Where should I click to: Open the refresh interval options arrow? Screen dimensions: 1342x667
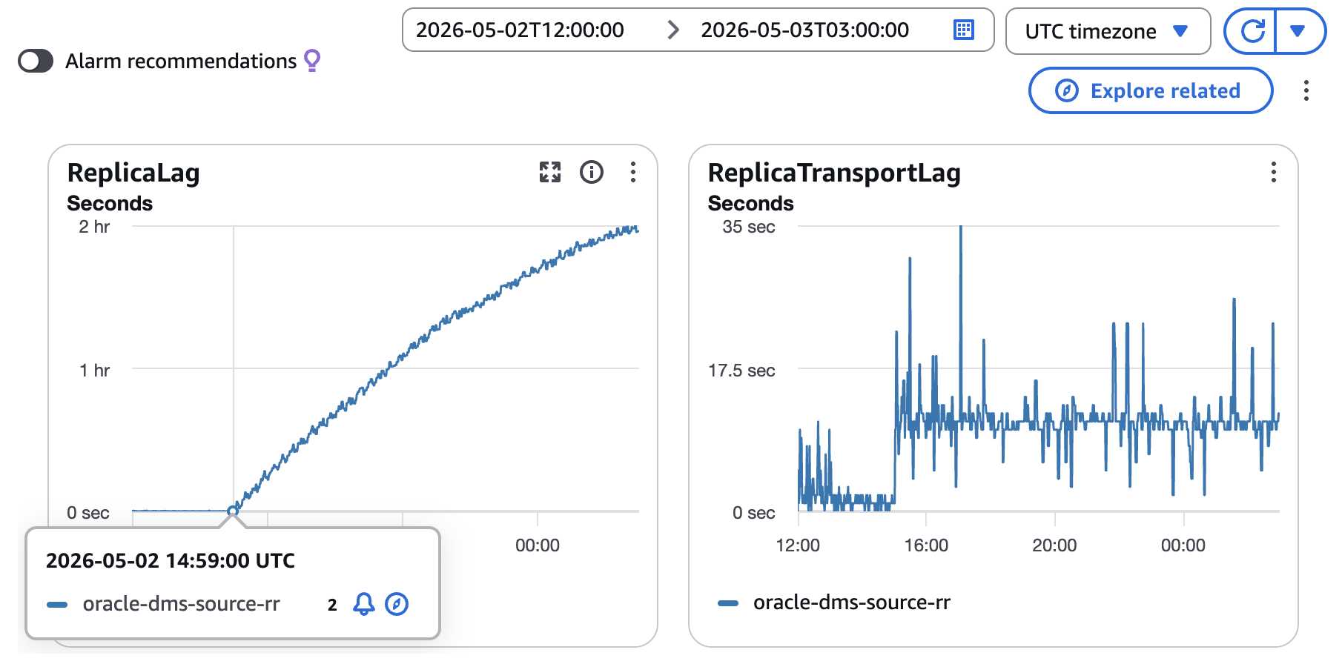[x=1298, y=31]
